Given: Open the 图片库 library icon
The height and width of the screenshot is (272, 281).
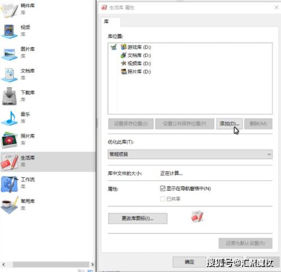Looking at the screenshot, I should (10, 53).
